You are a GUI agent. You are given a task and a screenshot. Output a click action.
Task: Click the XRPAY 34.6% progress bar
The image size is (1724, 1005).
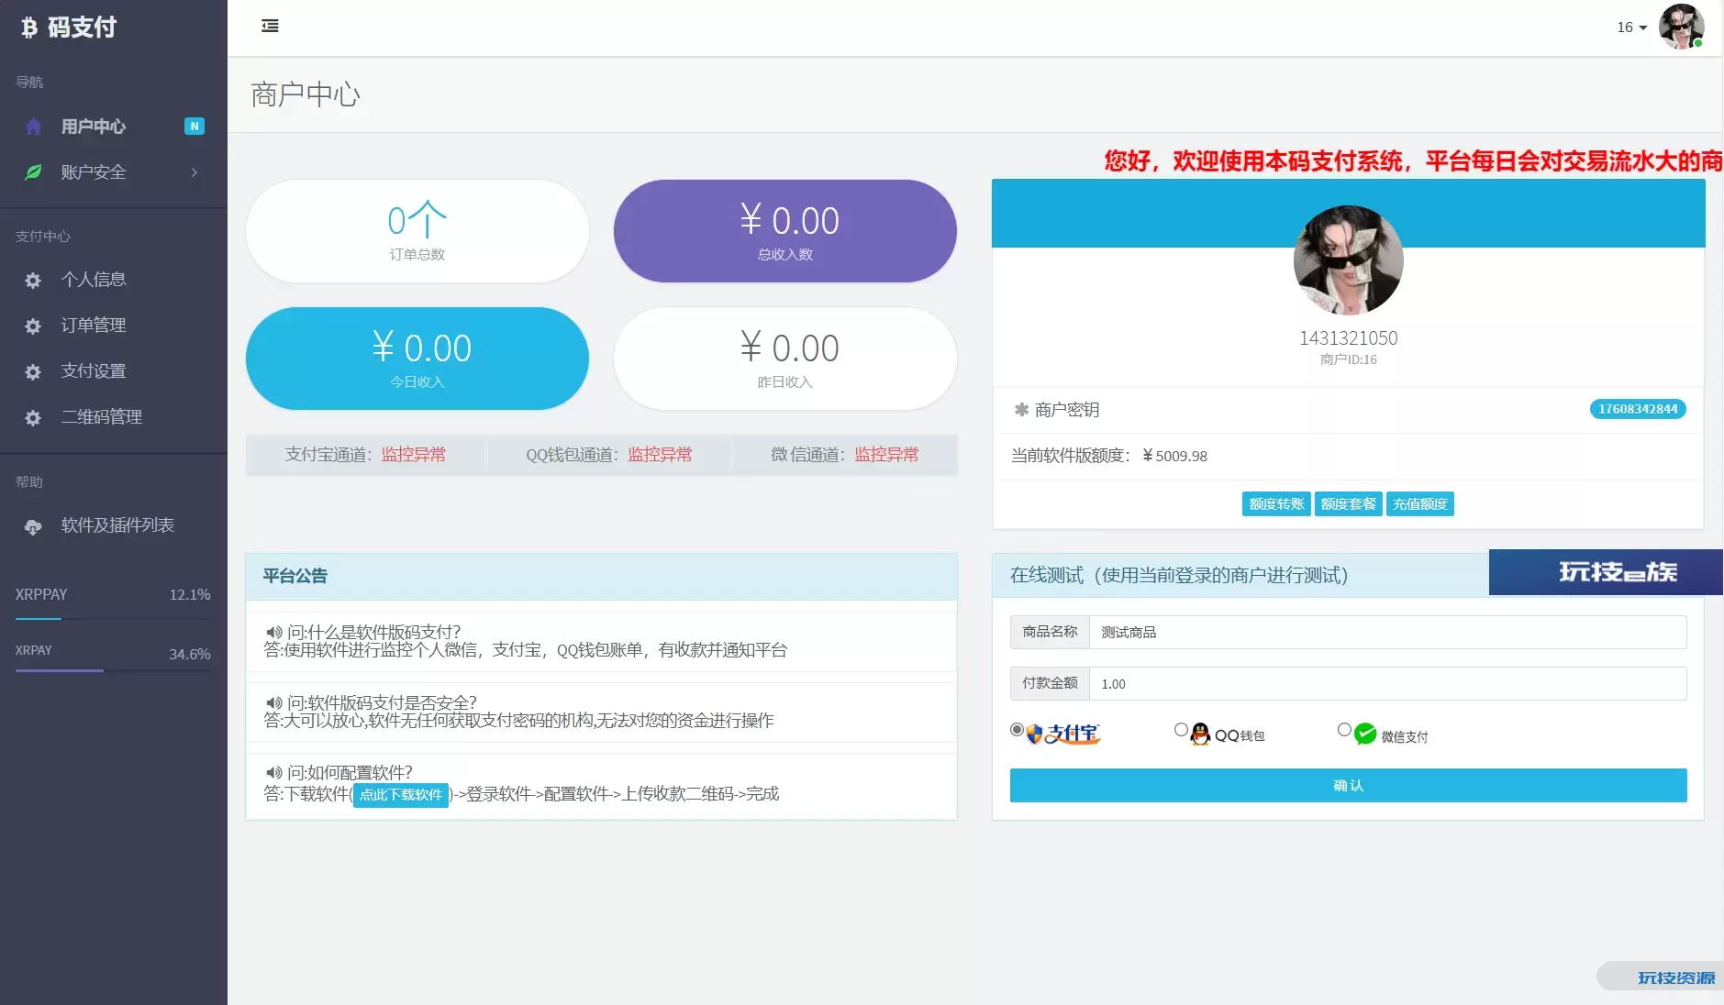point(113,670)
